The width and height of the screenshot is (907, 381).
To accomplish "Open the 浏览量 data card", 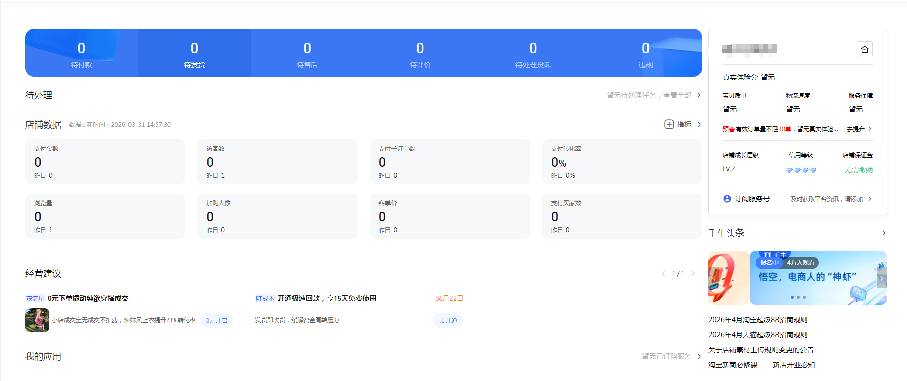I will [x=105, y=216].
